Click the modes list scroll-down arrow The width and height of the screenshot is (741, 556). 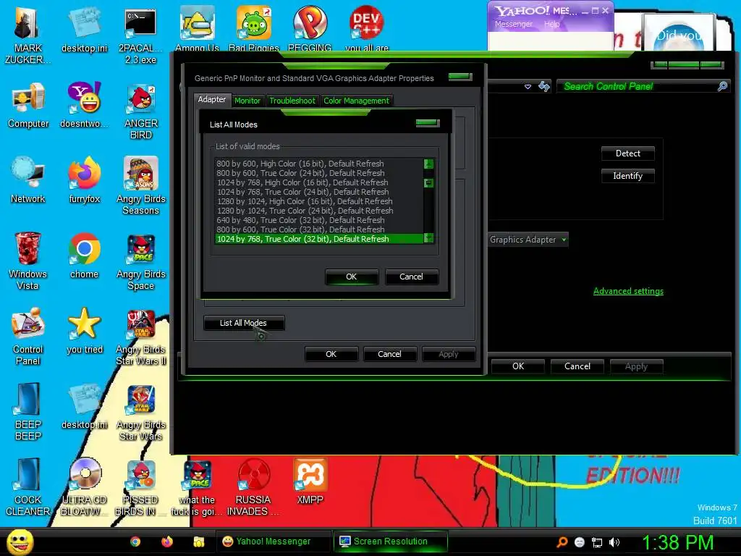[428, 238]
